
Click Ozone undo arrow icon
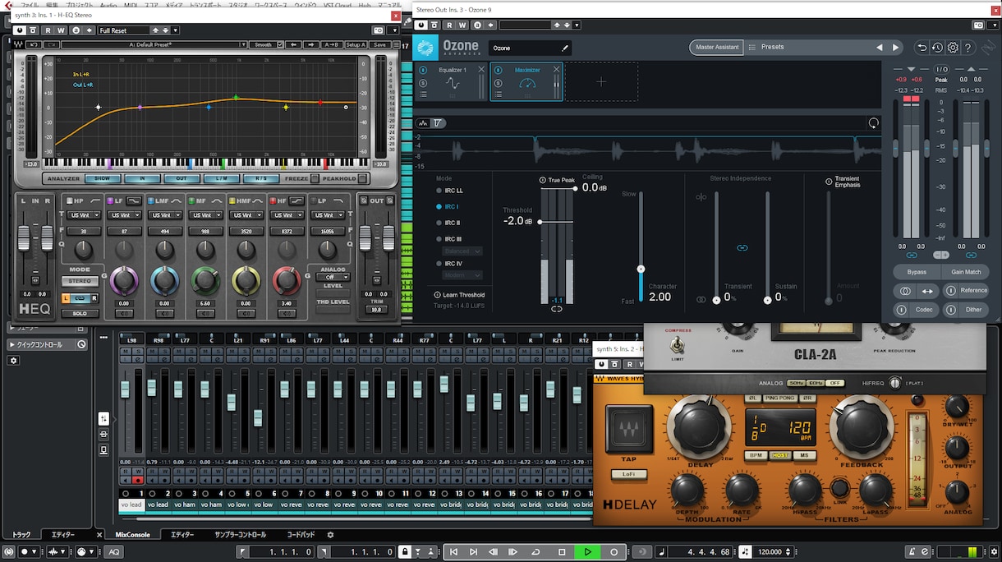point(922,48)
